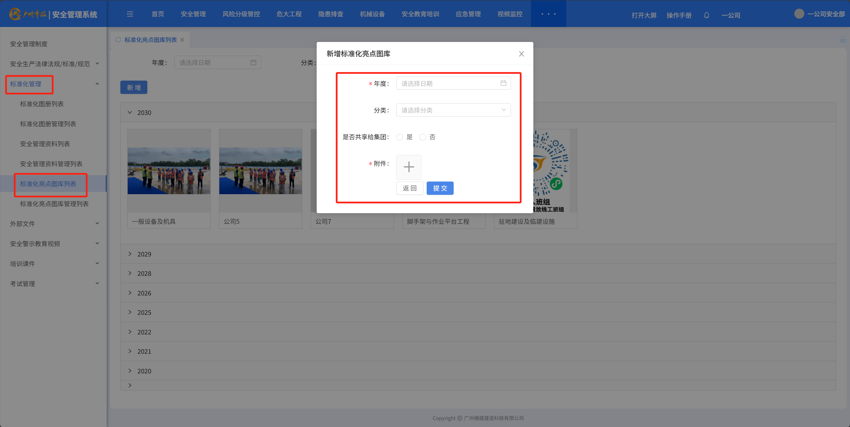The image size is (850, 427).
Task: Open the 请选择分类 dropdown
Action: (453, 110)
